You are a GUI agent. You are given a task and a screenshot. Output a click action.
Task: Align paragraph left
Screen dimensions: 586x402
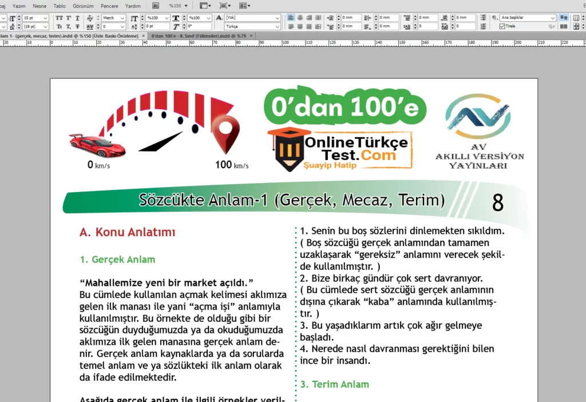tap(291, 18)
